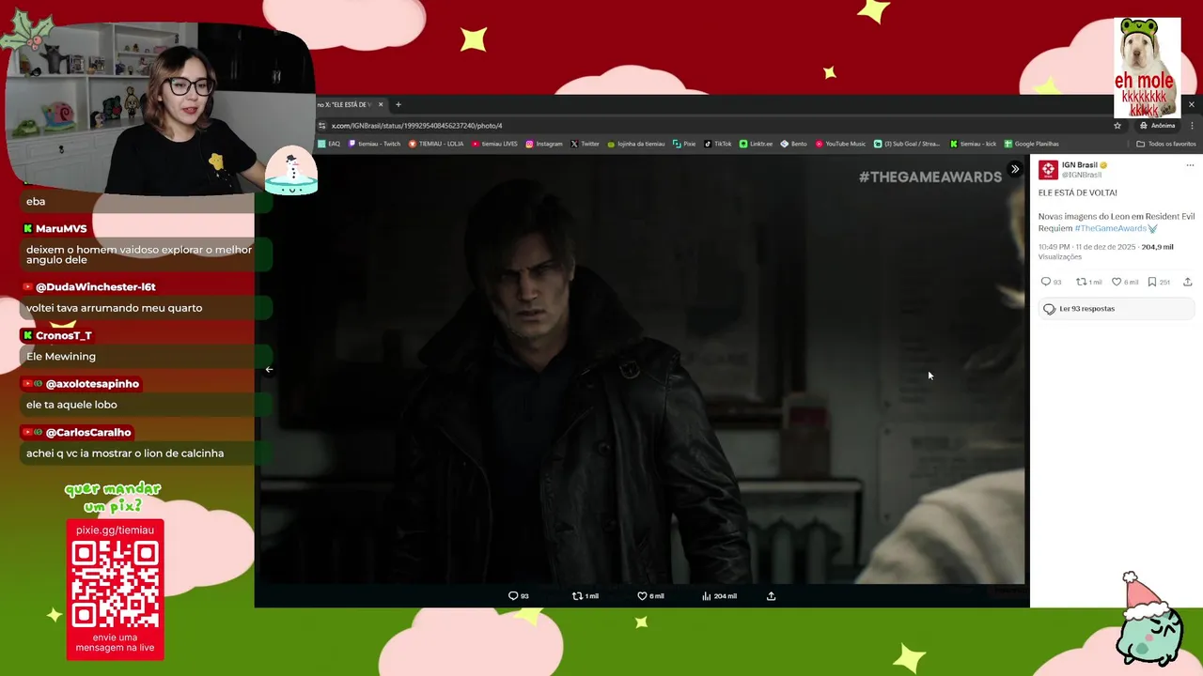The image size is (1203, 676).
Task: Click the address bar URL
Action: tap(416, 125)
